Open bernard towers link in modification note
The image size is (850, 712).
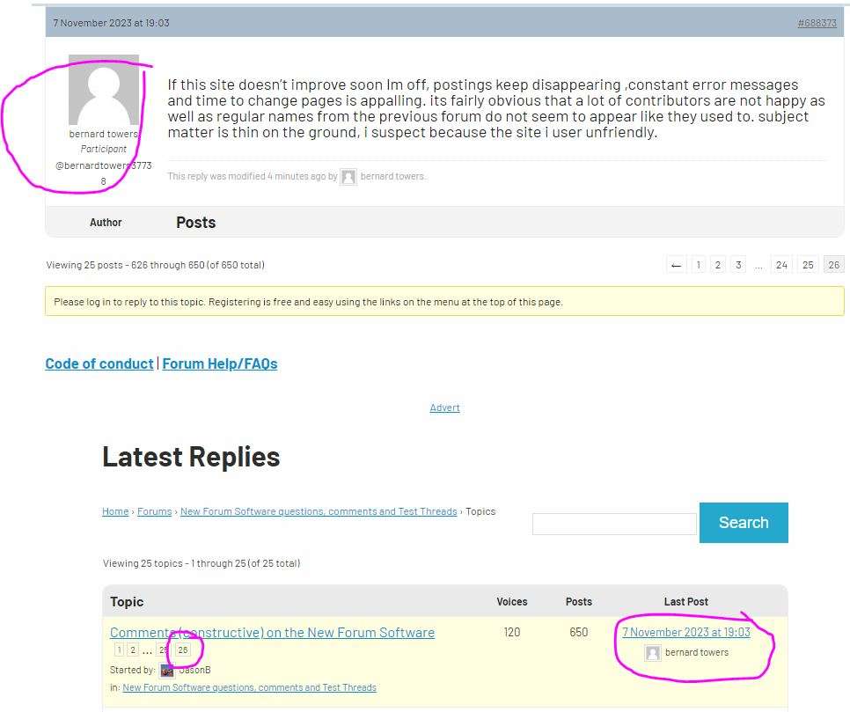392,176
